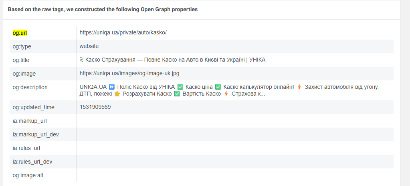Click the uniqa.ua kasko URL value
This screenshot has width=410, height=186.
pos(123,32)
